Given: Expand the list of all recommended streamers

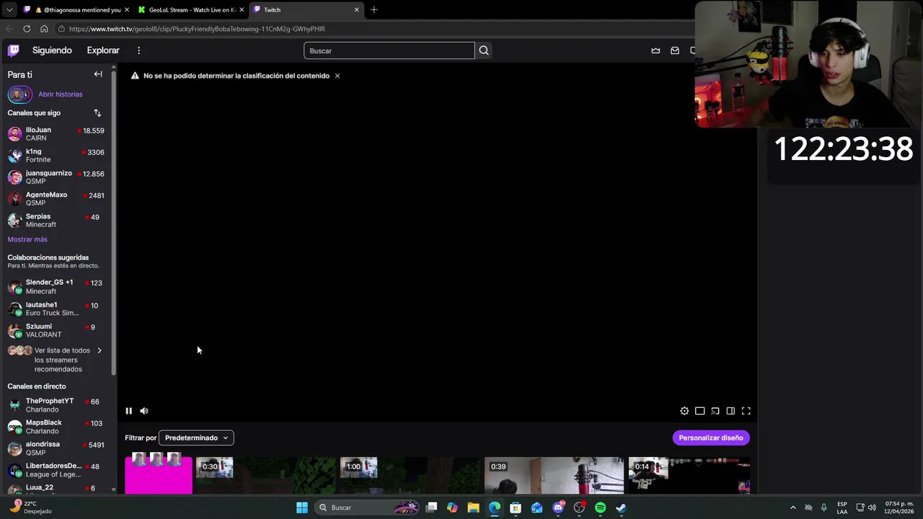Looking at the screenshot, I should coord(58,359).
